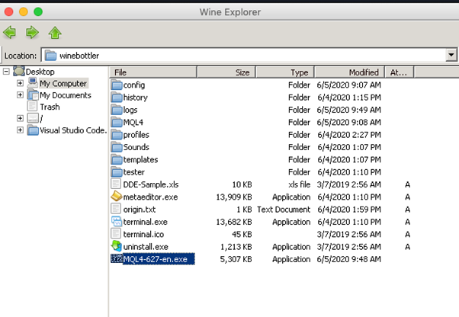Click the origin.txt document icon
Screen dimensions: 459x317
116,209
